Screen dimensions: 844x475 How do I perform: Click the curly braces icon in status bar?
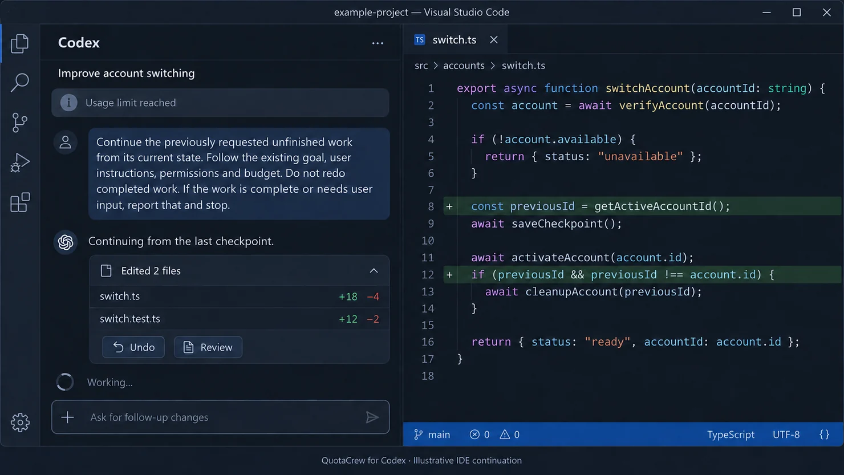tap(824, 435)
